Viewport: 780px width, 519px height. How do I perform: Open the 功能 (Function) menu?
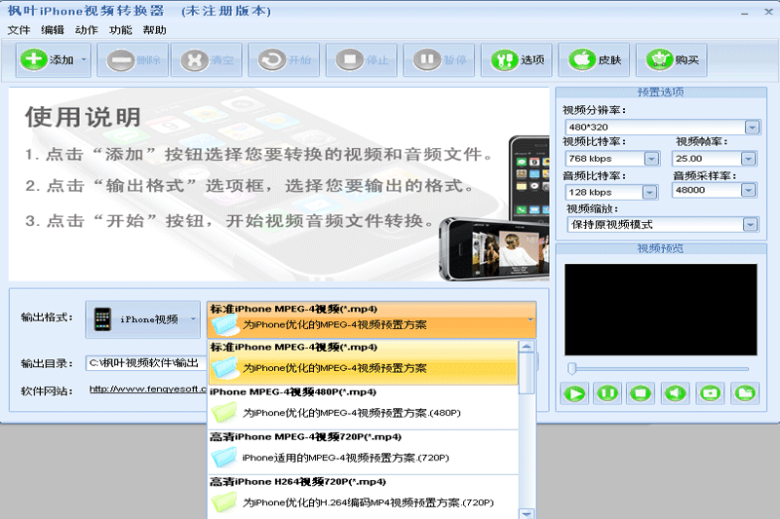pyautogui.click(x=120, y=30)
